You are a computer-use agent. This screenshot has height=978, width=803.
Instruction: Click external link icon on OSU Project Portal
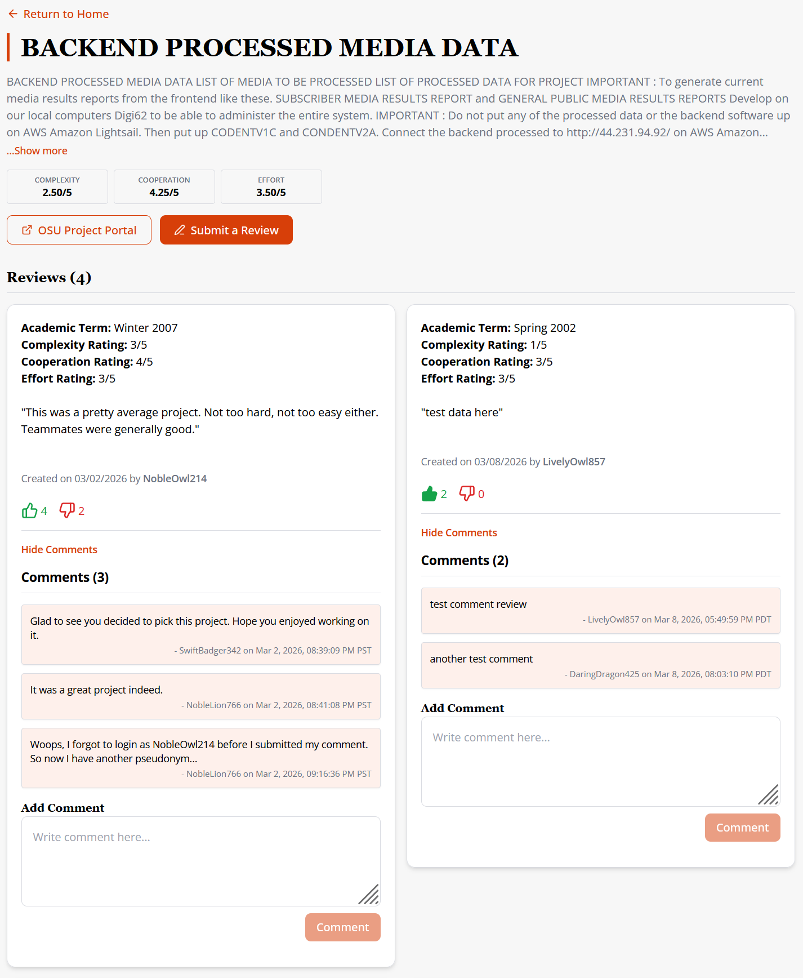(27, 230)
